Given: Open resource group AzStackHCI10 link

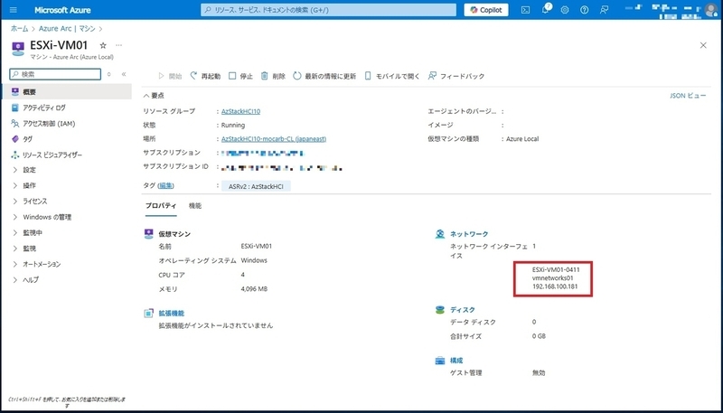Looking at the screenshot, I should pos(240,111).
